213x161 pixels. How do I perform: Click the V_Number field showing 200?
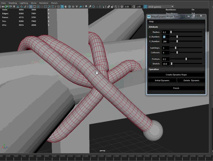pyautogui.click(x=166, y=41)
